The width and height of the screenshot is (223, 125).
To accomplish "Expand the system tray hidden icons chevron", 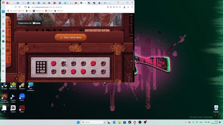I will click(x=186, y=122).
